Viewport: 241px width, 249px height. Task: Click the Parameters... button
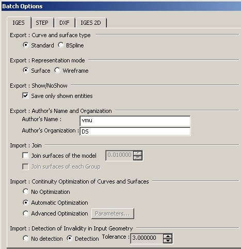[x=113, y=213]
